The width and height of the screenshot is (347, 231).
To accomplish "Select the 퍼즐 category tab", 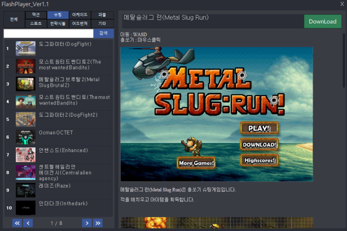I will click(102, 15).
